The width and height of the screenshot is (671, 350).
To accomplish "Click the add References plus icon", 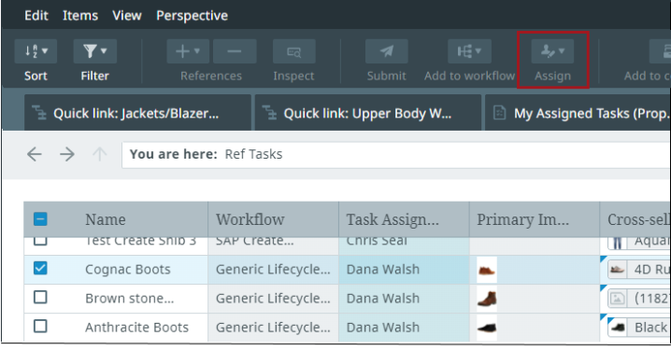I will tap(183, 51).
